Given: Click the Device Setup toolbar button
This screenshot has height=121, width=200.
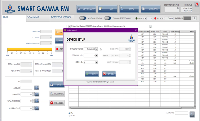Looking at the screenshot, I should [86, 9].
